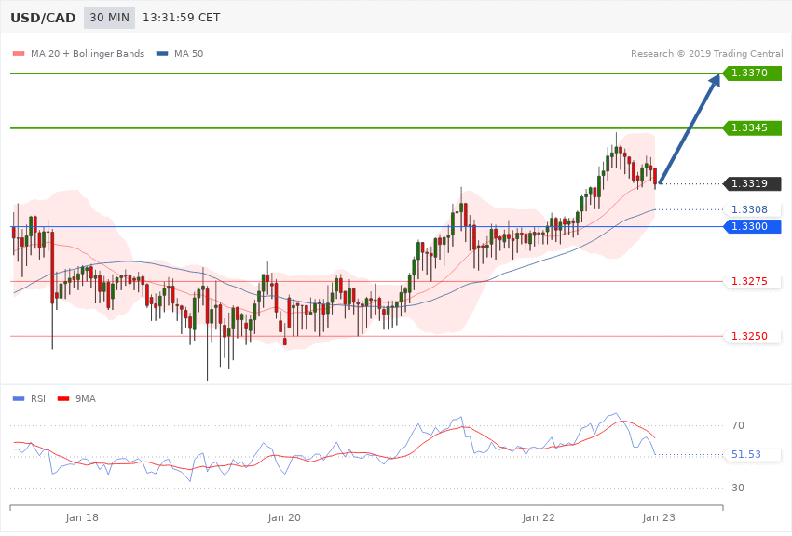Click the USD/CAD pair title
The image size is (792, 536).
[43, 18]
